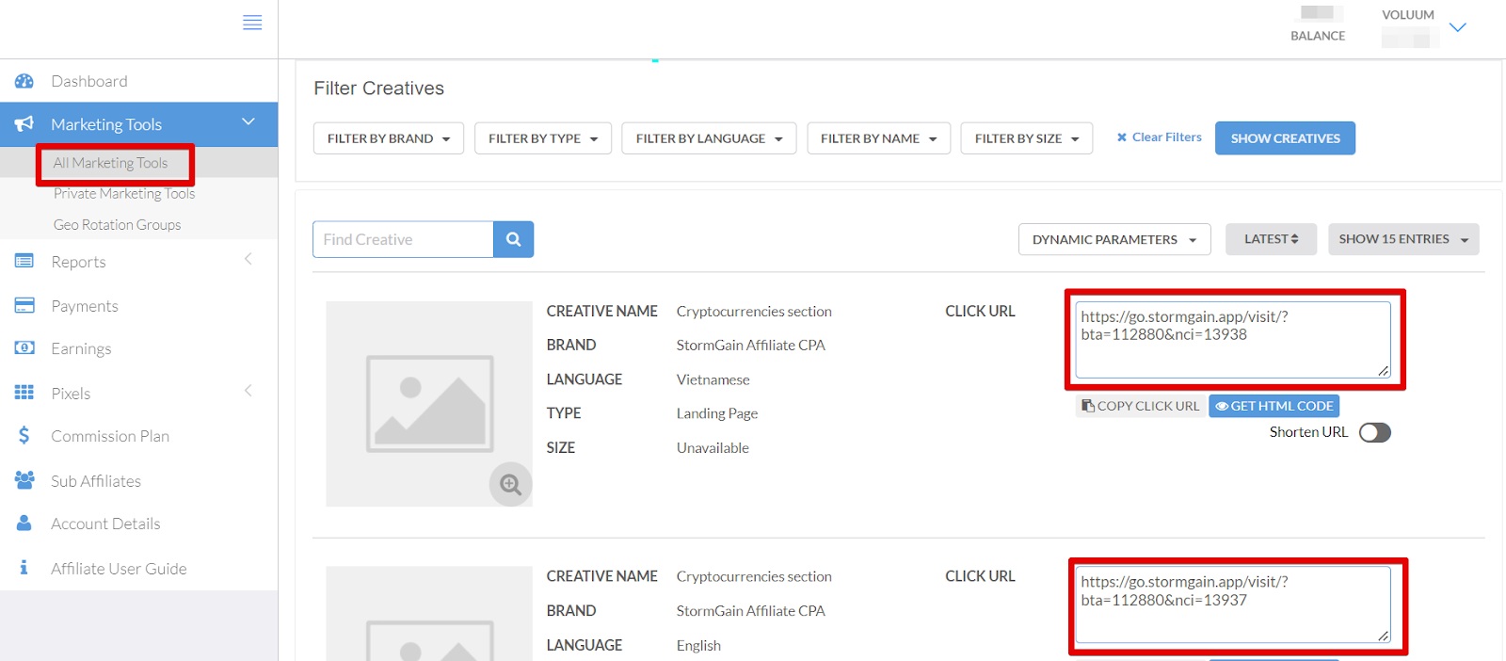Click the Payments card icon
This screenshot has height=661, width=1506.
[x=24, y=305]
